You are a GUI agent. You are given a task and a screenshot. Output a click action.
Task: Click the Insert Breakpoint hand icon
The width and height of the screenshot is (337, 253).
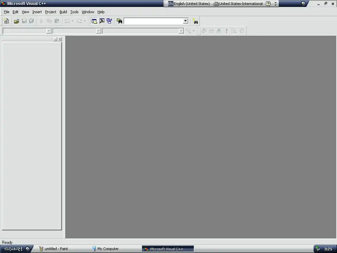[242, 31]
